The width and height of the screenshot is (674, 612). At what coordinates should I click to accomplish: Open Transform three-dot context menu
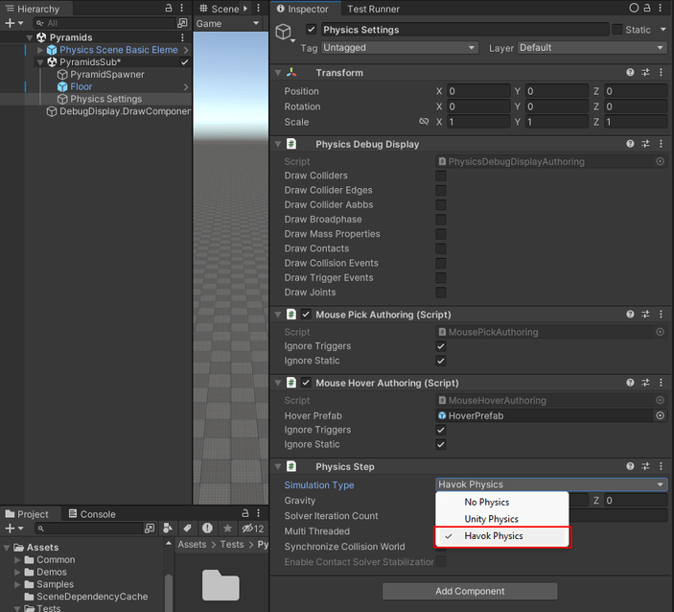click(x=661, y=73)
